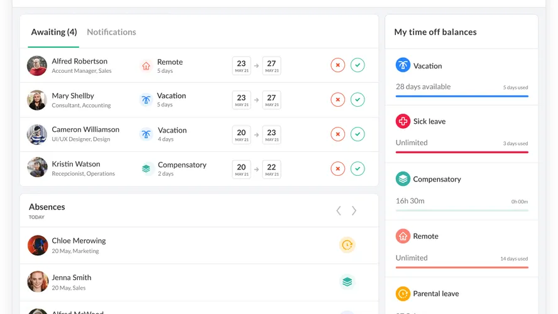This screenshot has height=314, width=558.
Task: Approve Kristin Watson's compensatory request
Action: click(x=358, y=168)
